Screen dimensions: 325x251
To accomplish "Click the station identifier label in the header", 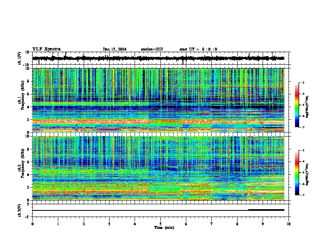I will (152, 49).
